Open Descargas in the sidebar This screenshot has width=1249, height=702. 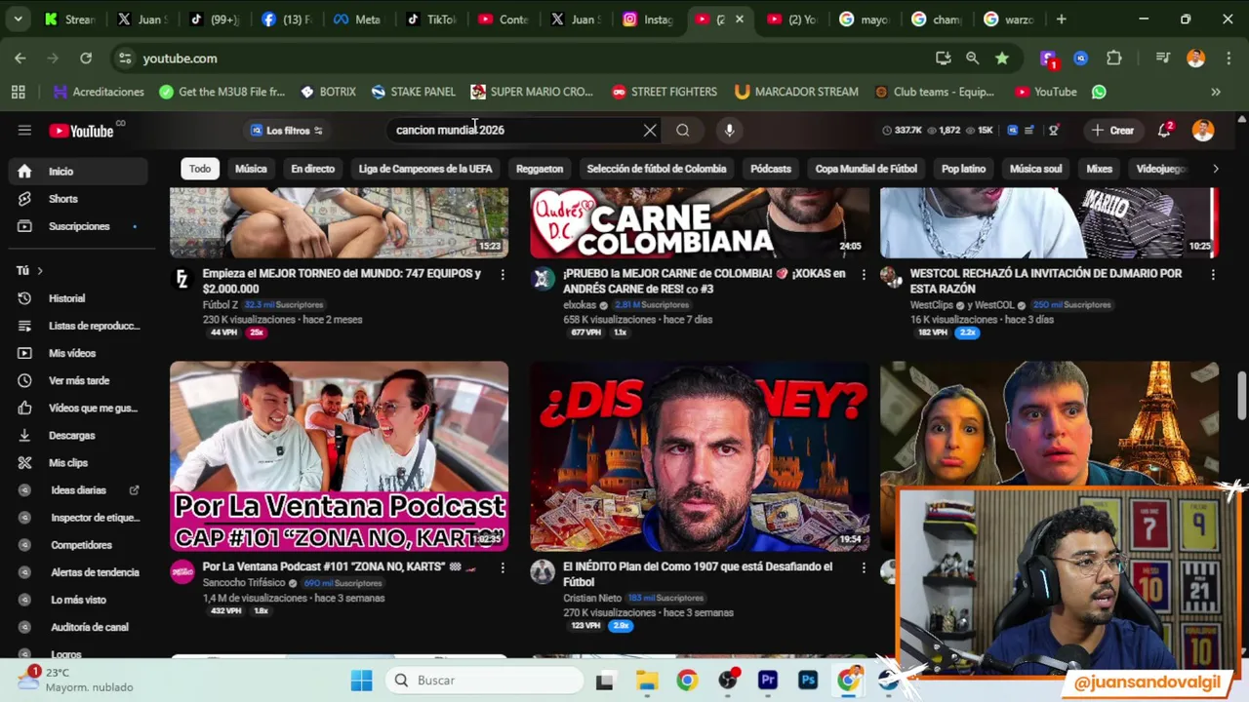pyautogui.click(x=78, y=436)
